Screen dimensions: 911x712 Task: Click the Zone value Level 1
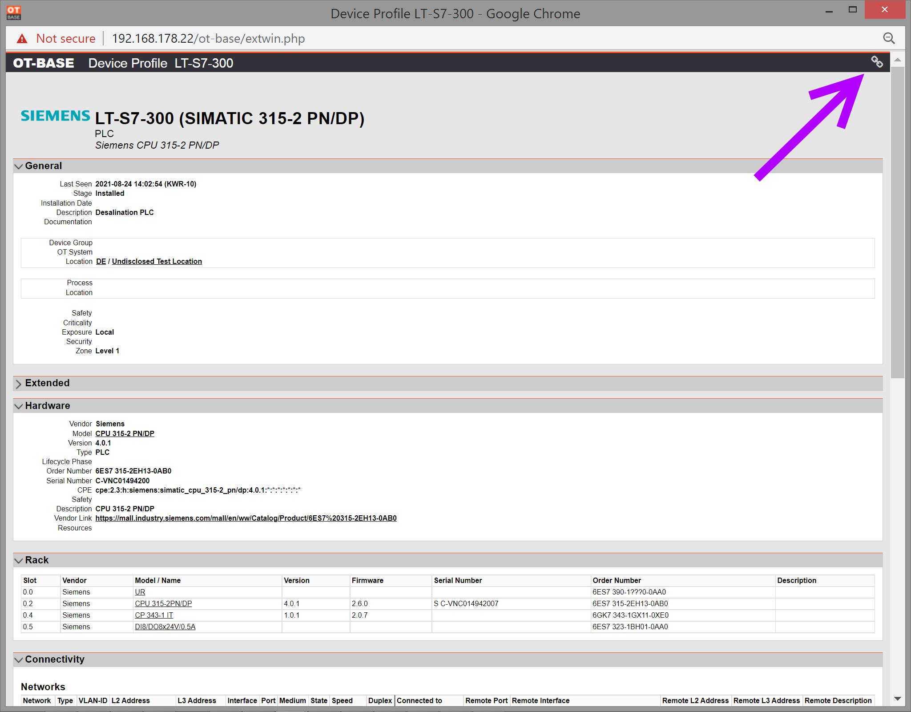point(107,351)
